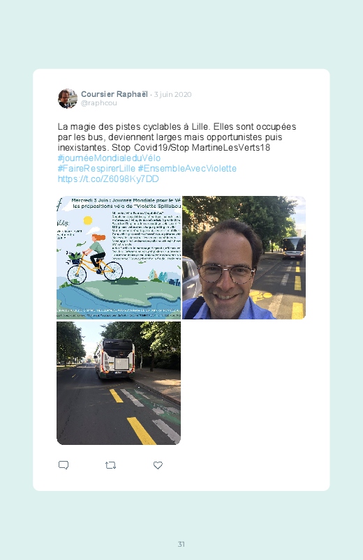
Task: Follow the https://t.co/Z6098Ky7DD link
Action: point(108,179)
